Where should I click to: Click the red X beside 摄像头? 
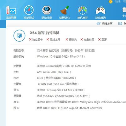pyautogui.click(x=67, y=39)
